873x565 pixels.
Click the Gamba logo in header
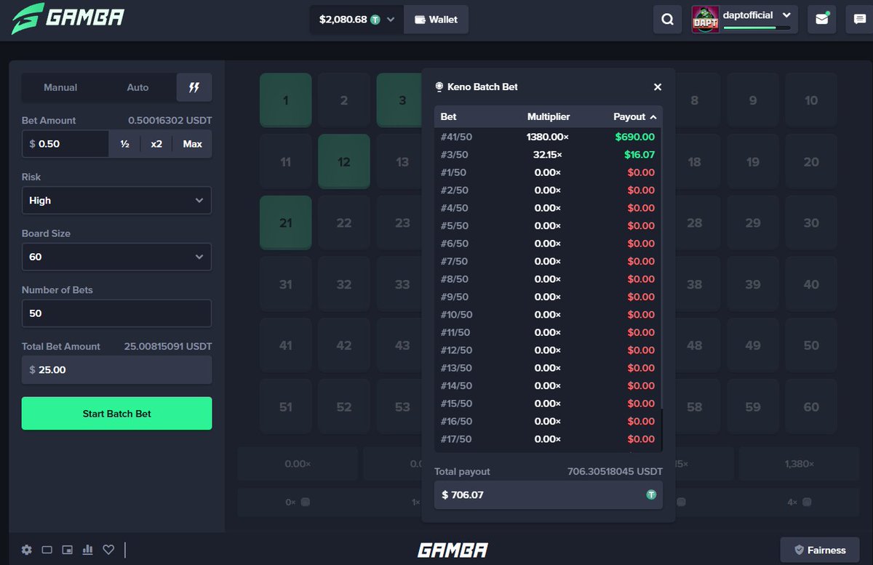pos(68,18)
